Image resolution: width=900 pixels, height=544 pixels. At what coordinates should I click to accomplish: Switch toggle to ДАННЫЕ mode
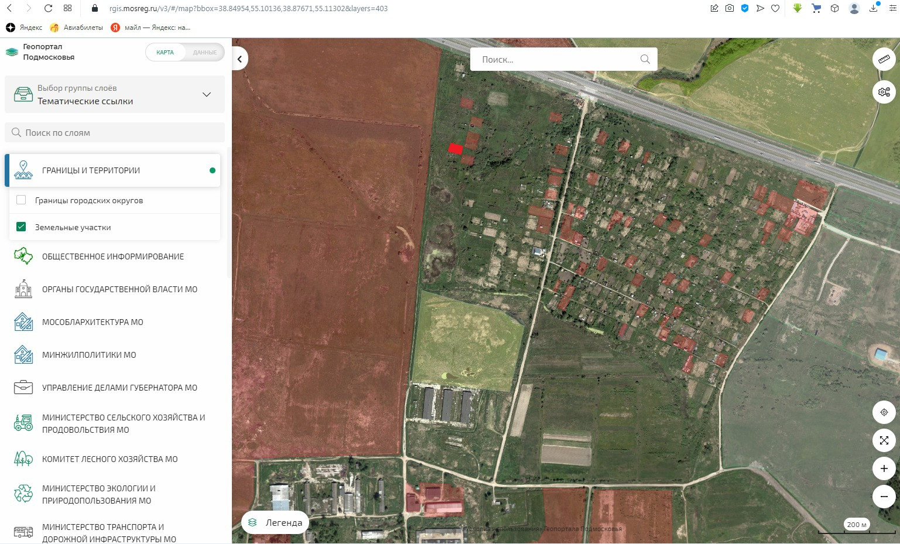pyautogui.click(x=204, y=52)
